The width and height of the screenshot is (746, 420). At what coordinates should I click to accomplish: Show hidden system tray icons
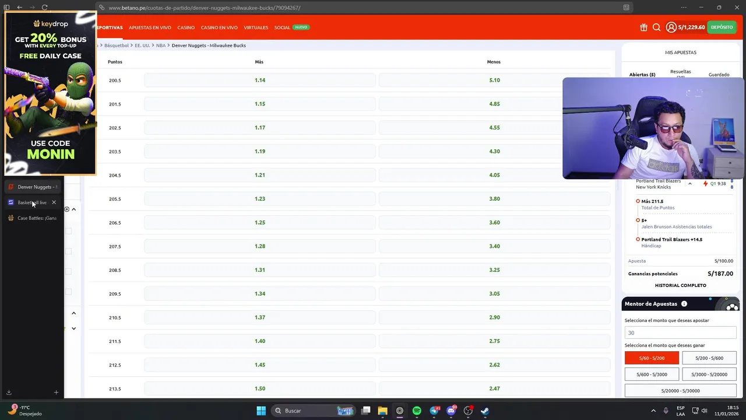point(653,411)
